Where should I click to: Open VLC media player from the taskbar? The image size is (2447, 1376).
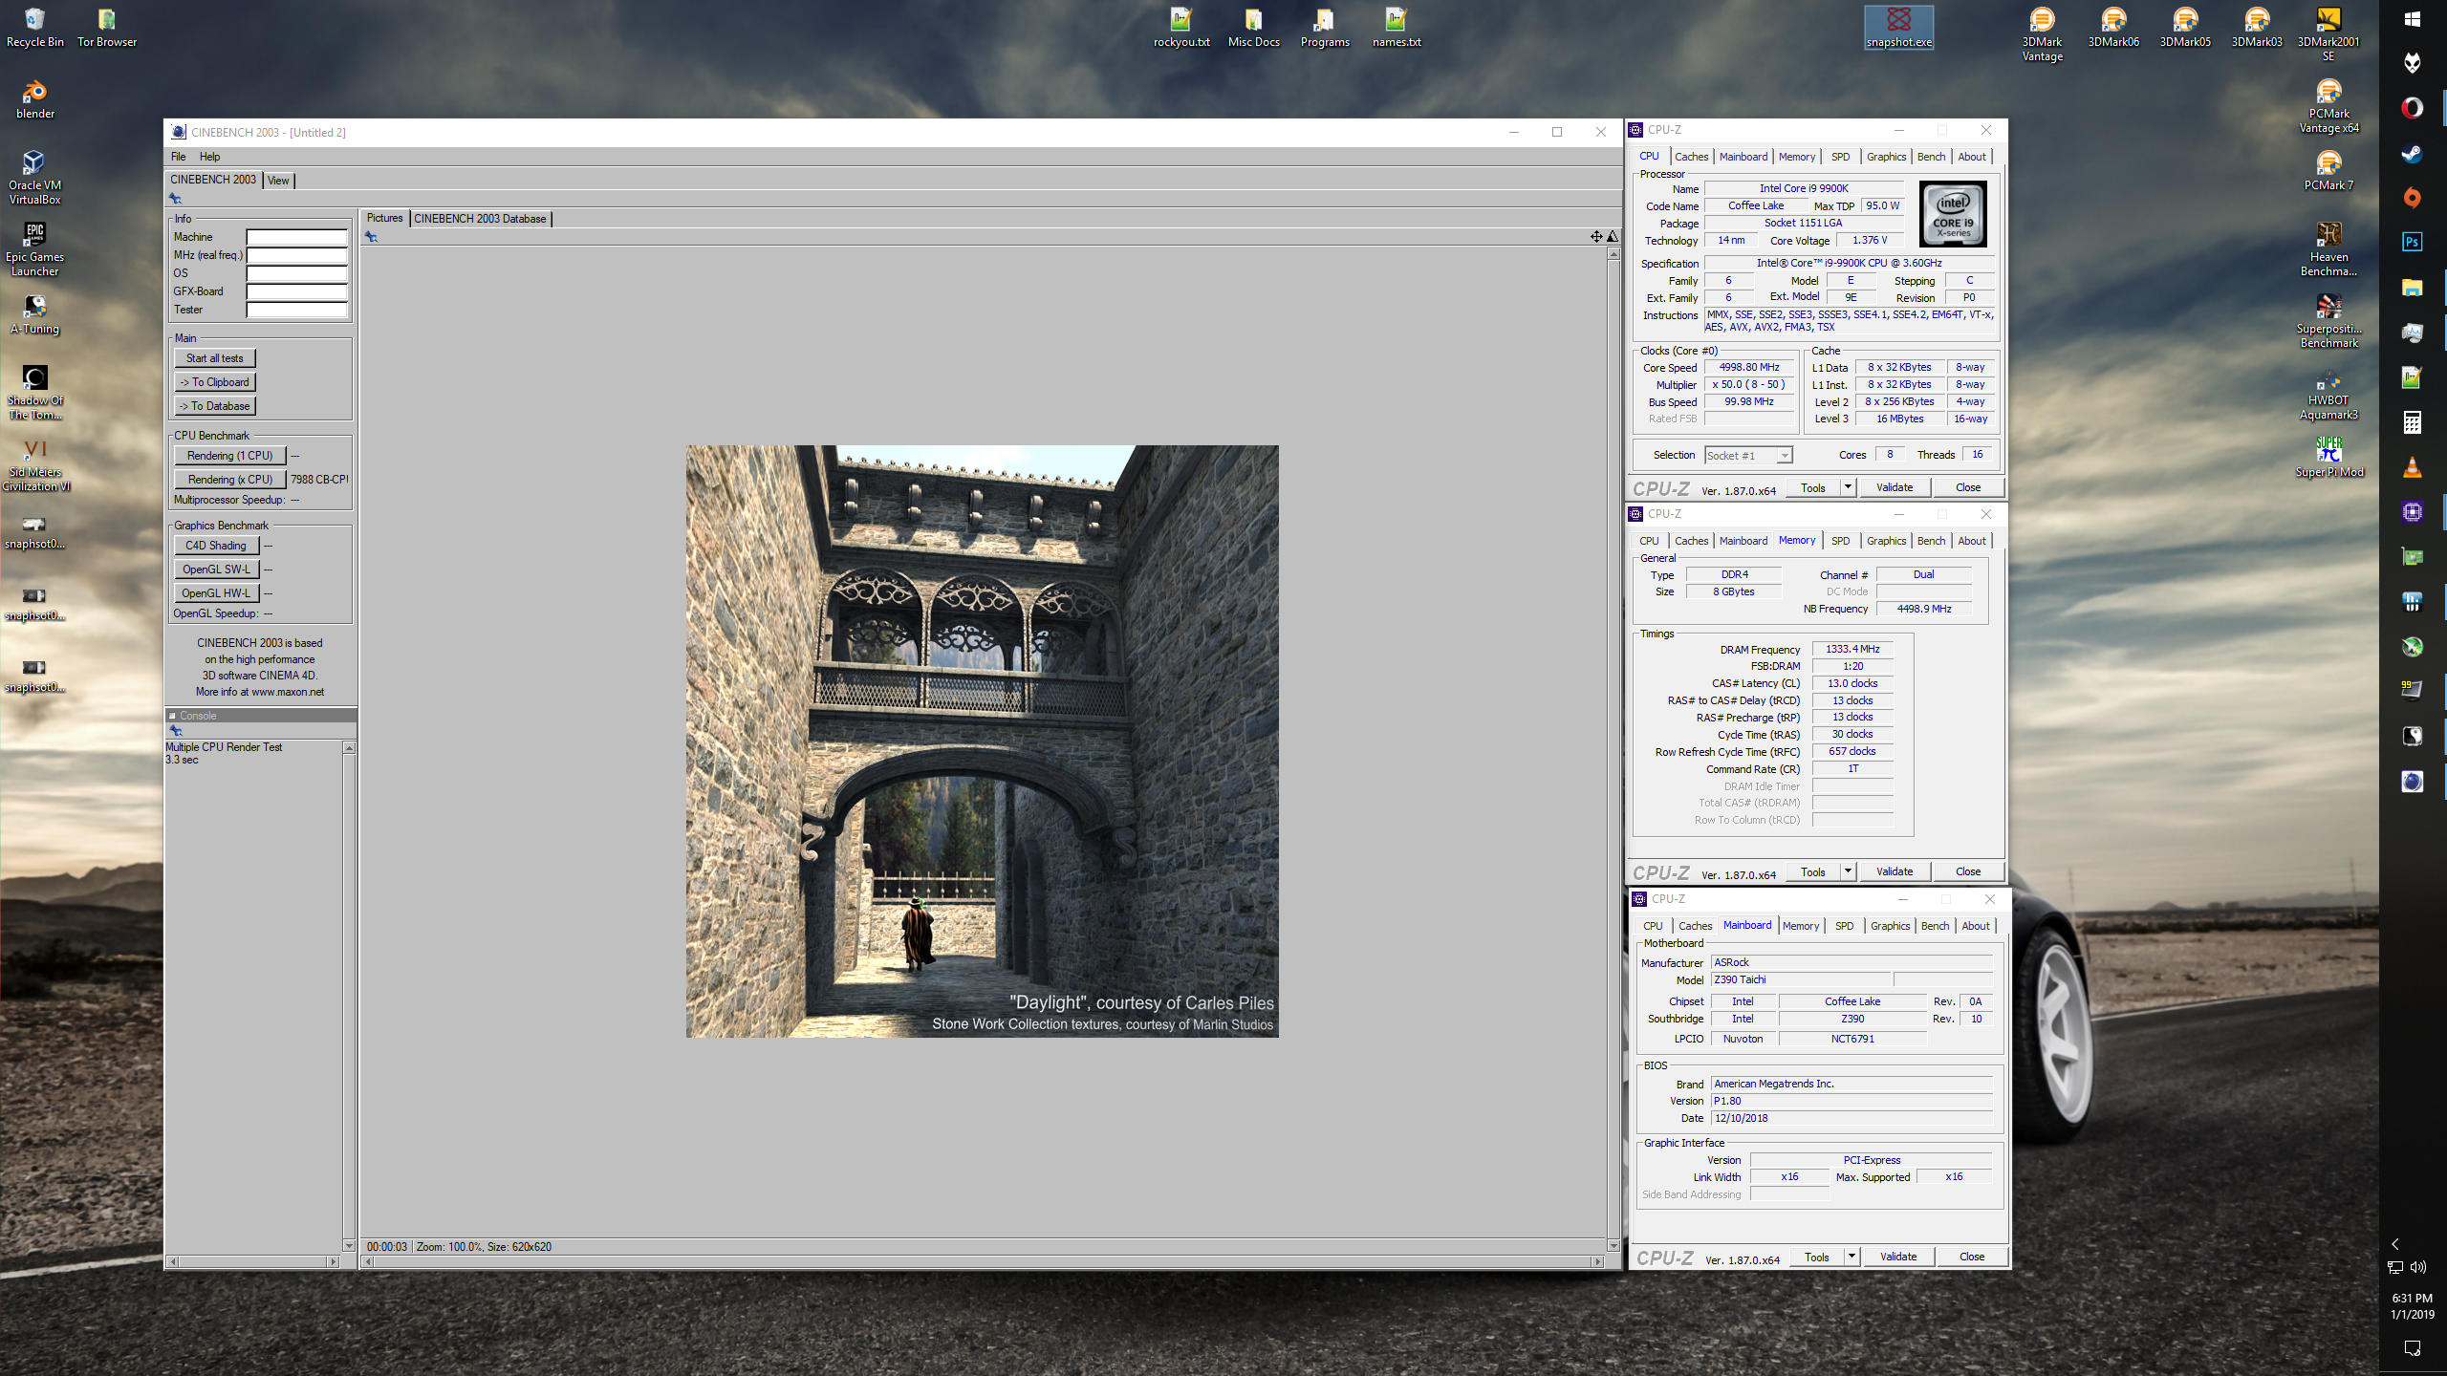[2412, 467]
